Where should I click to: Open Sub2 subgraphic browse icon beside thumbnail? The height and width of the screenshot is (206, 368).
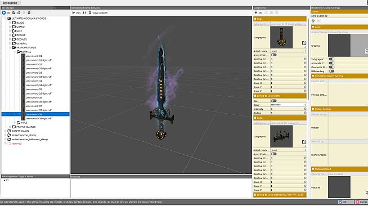[x=304, y=142]
